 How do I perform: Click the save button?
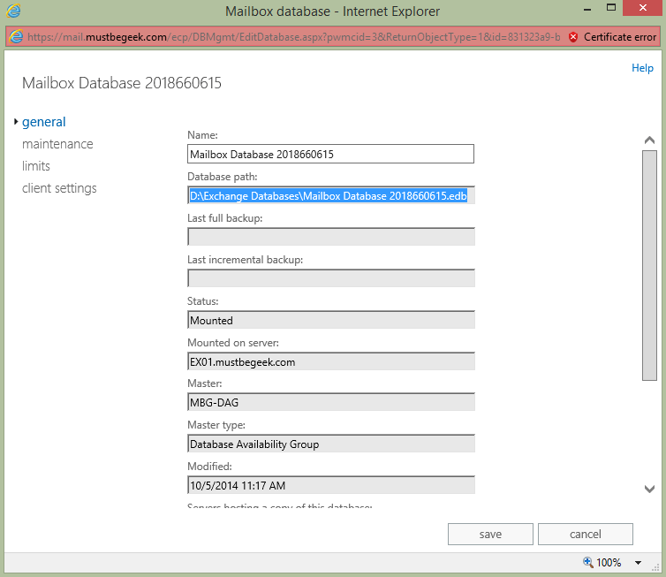pos(490,534)
